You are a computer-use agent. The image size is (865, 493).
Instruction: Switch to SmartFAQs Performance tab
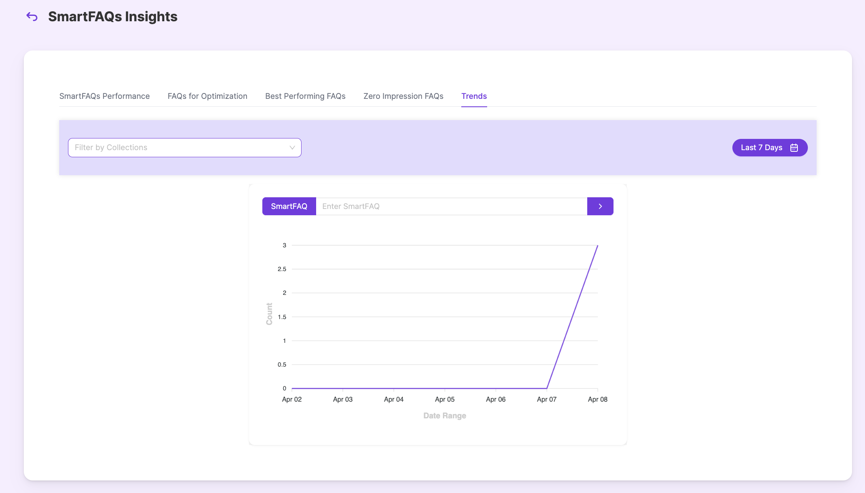pyautogui.click(x=104, y=96)
